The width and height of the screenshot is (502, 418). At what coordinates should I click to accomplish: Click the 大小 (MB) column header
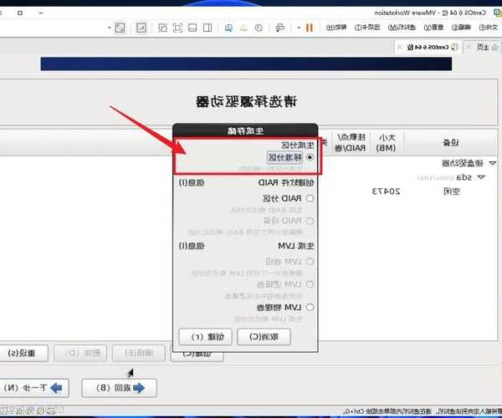click(x=387, y=143)
